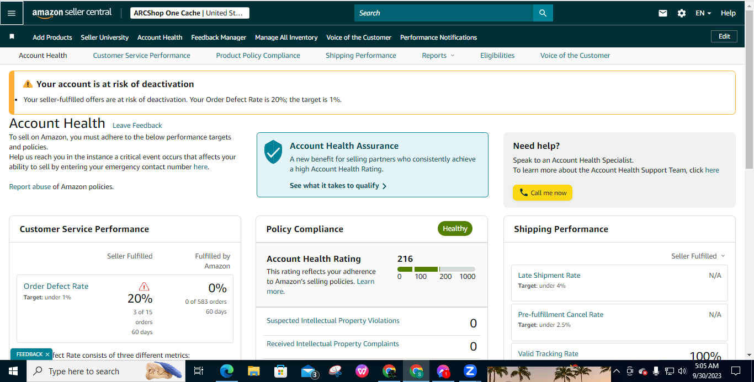Screen dimensions: 754x382
Task: Click the Windows 'Type here to search' box
Action: [105, 371]
